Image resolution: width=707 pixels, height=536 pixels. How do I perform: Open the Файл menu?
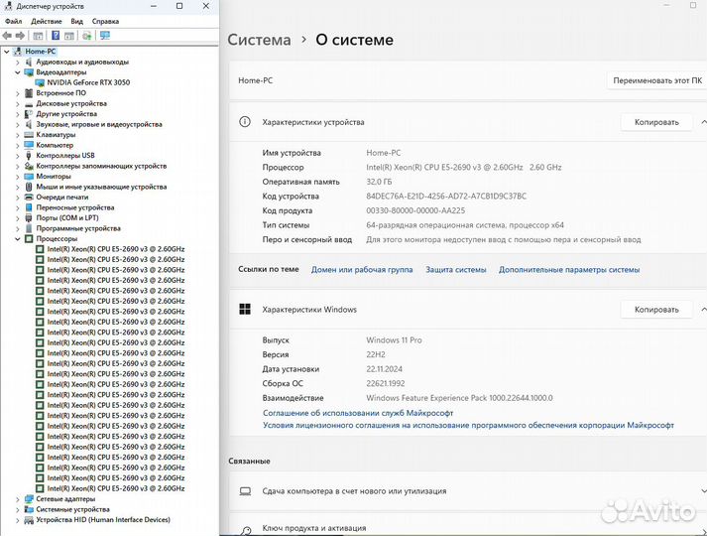pyautogui.click(x=14, y=21)
